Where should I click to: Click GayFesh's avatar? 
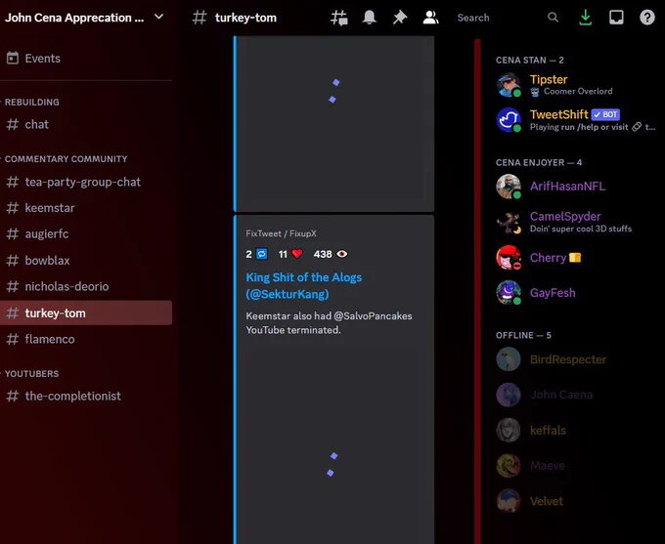pos(509,293)
